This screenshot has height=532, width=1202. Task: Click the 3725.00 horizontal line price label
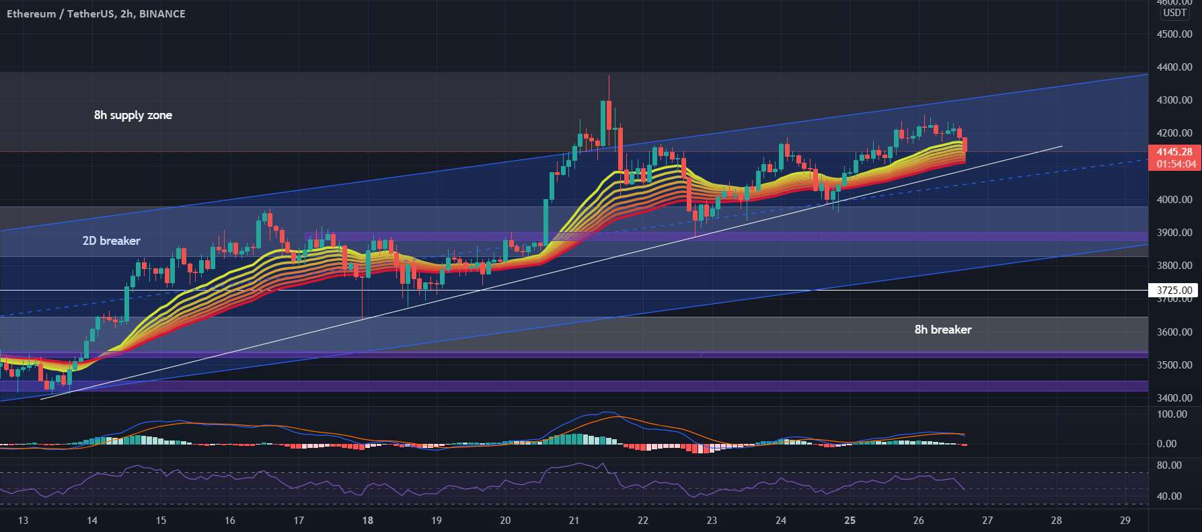pyautogui.click(x=1174, y=291)
